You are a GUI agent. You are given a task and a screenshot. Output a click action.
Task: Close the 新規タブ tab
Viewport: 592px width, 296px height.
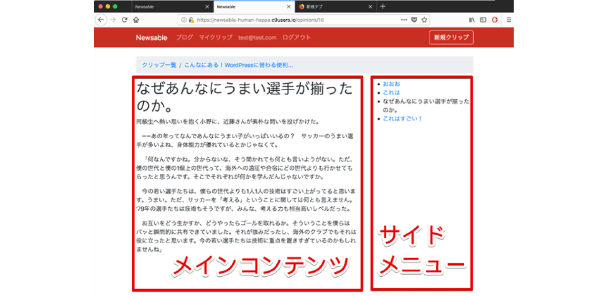coord(370,7)
